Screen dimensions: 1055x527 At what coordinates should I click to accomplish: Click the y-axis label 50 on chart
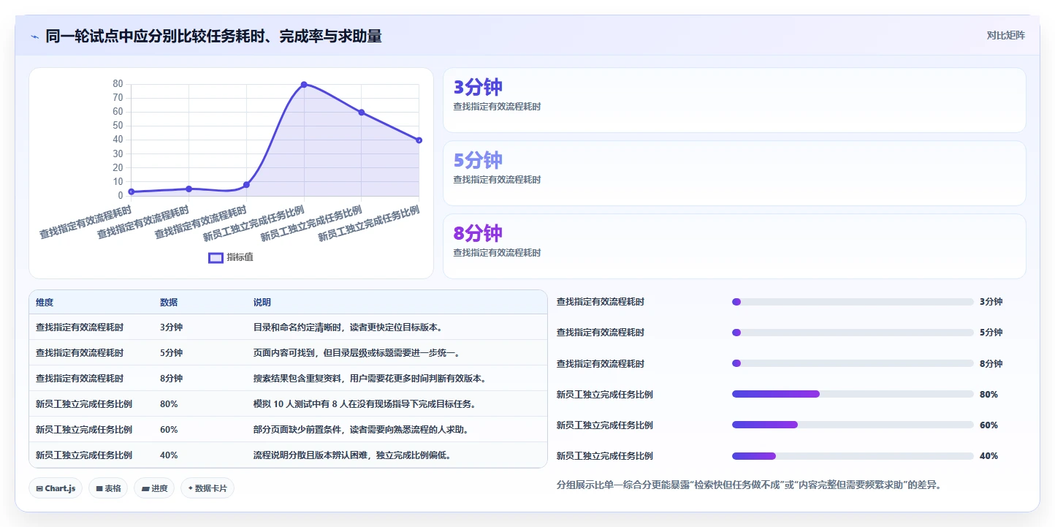118,126
